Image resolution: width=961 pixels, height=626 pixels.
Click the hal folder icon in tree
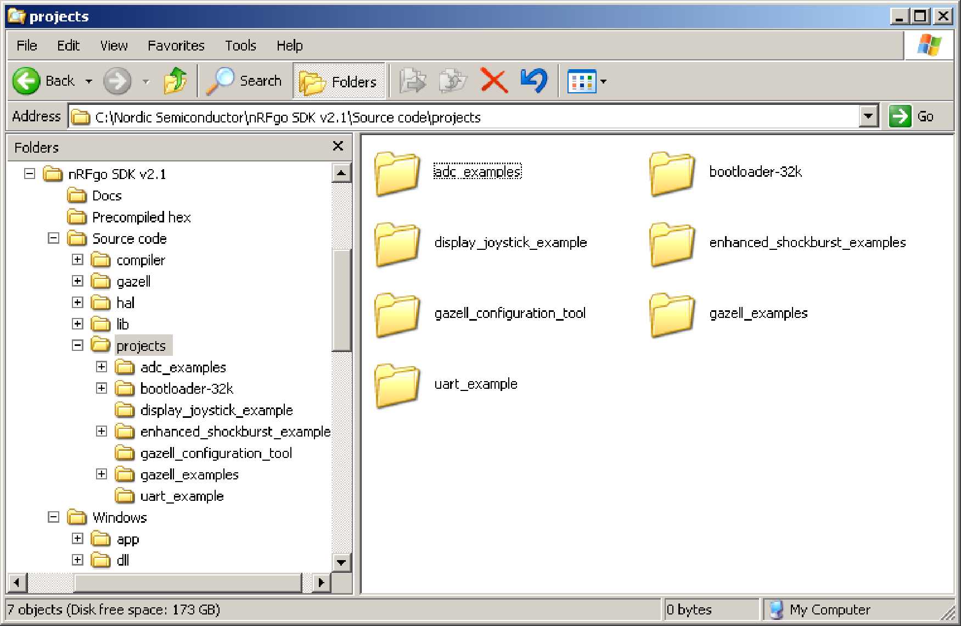100,303
